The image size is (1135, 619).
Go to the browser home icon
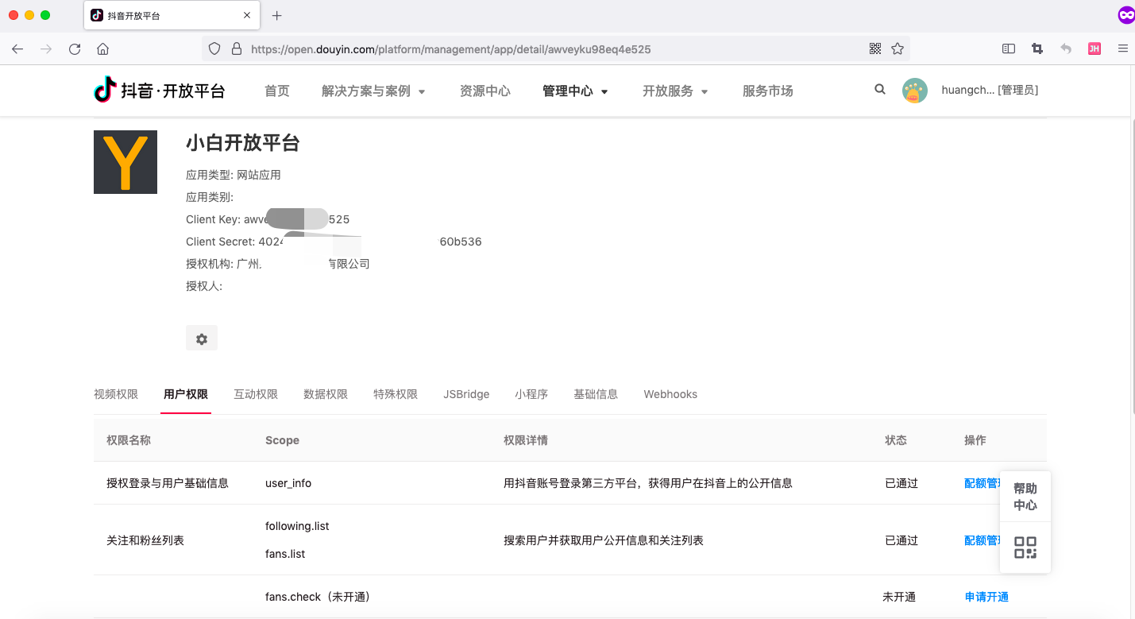click(102, 48)
